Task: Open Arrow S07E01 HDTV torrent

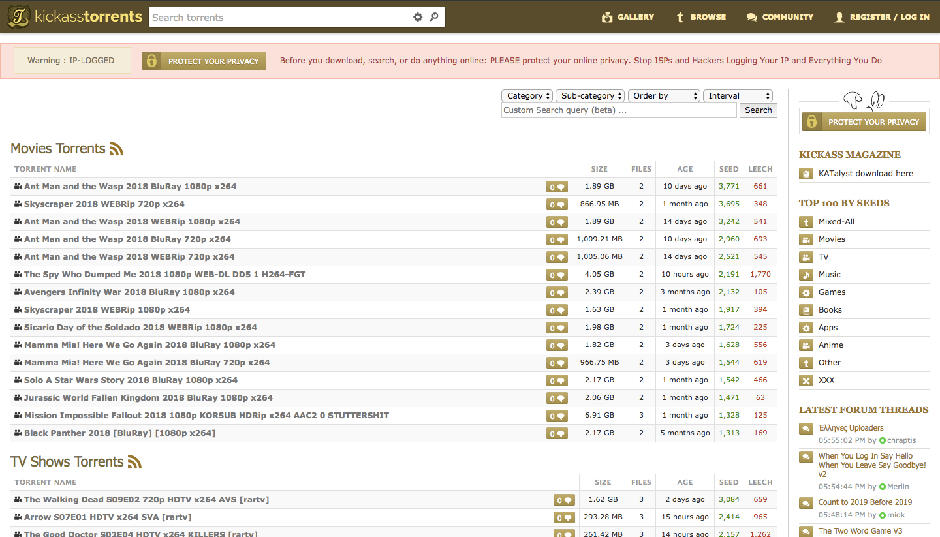Action: pyautogui.click(x=108, y=517)
